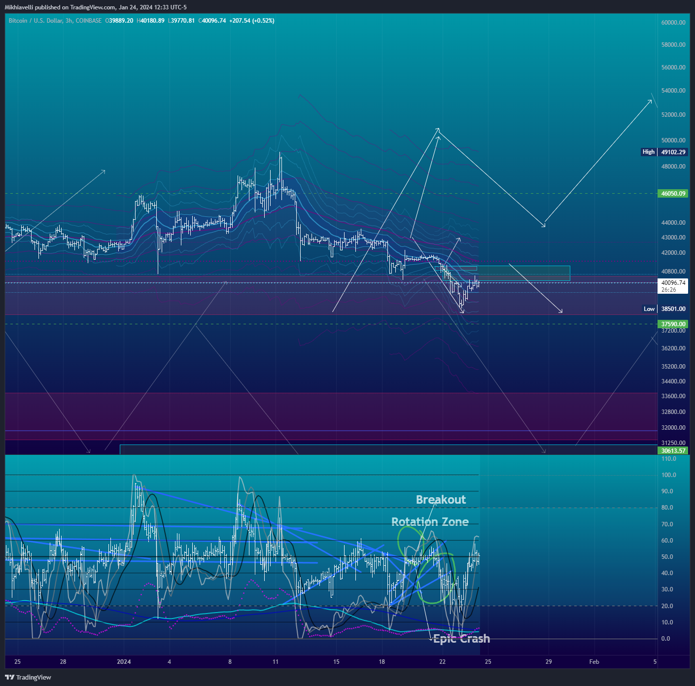Click the 2024 year marker on time axis
The image size is (695, 686).
(x=124, y=662)
